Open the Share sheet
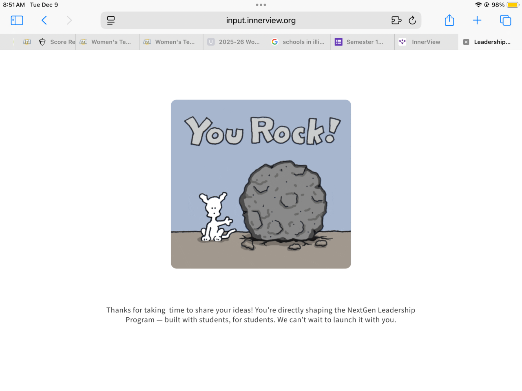The width and height of the screenshot is (522, 391). 449,20
